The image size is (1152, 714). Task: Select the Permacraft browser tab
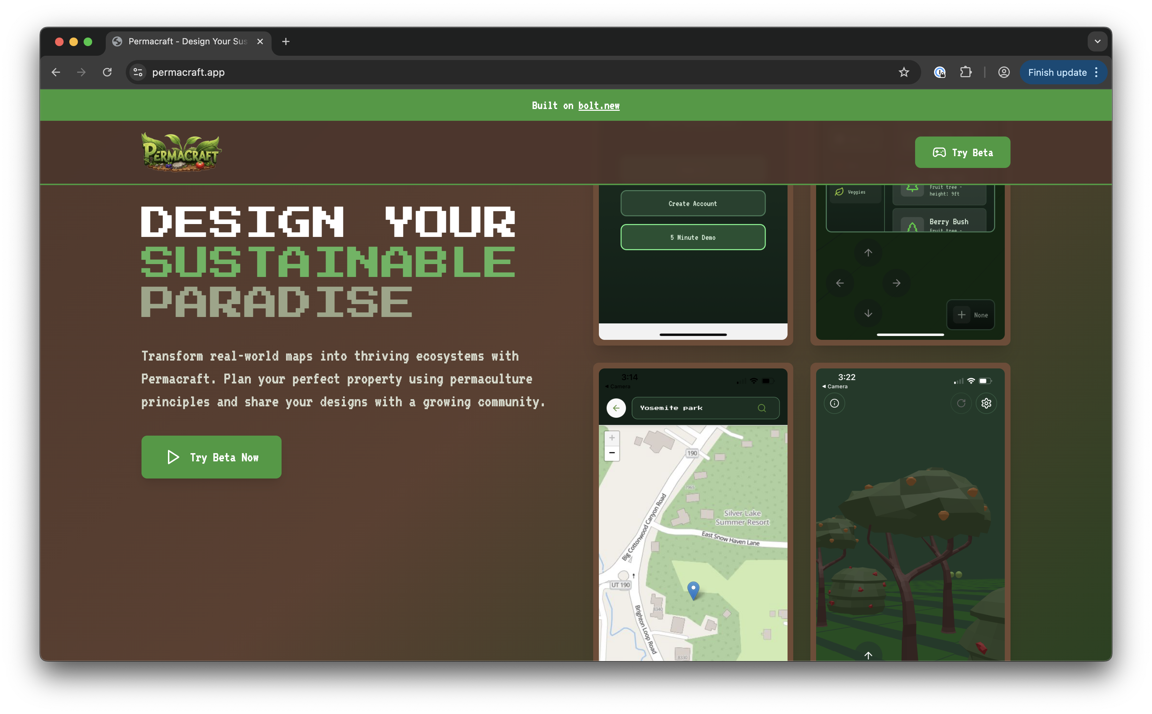point(188,41)
